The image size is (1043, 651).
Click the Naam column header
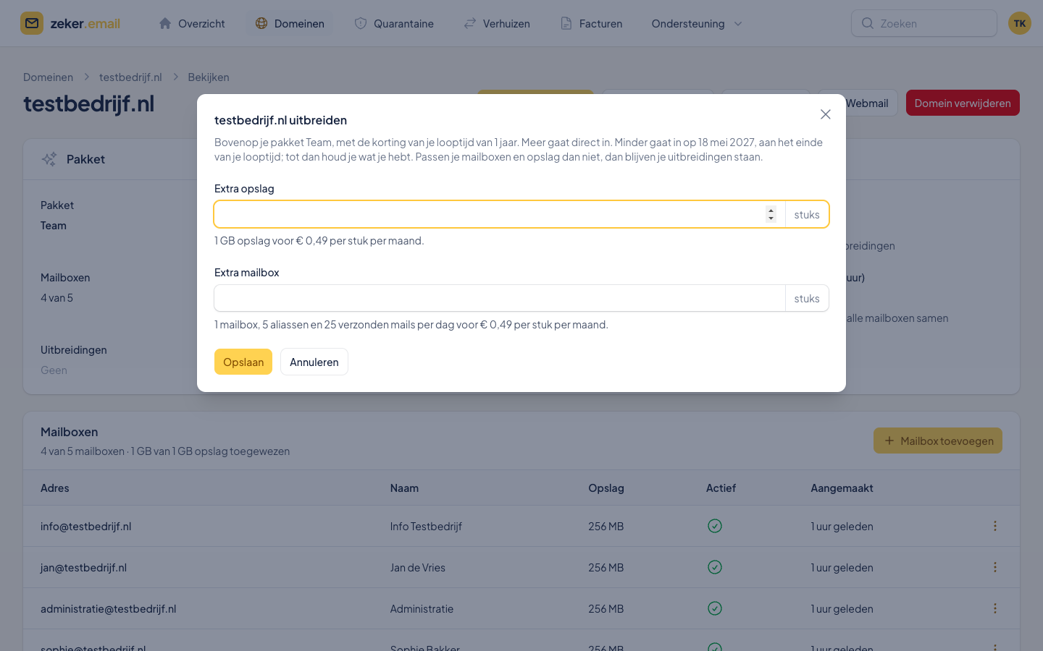(404, 488)
